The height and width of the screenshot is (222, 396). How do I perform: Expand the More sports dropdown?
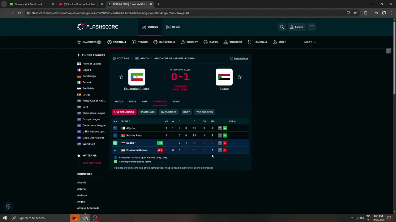tap(310, 42)
